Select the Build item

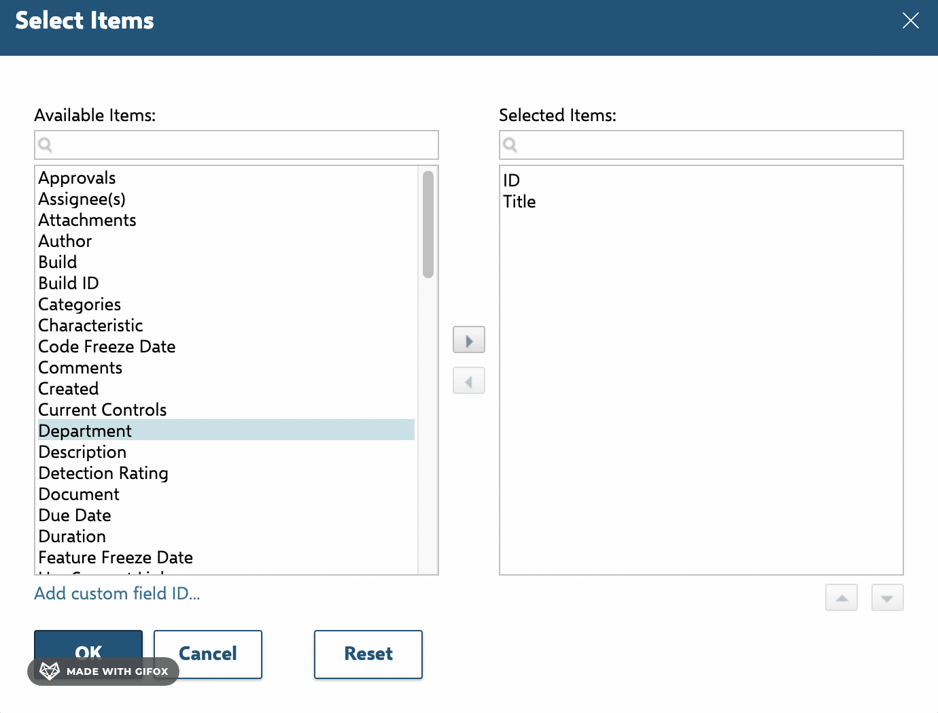[x=226, y=262]
